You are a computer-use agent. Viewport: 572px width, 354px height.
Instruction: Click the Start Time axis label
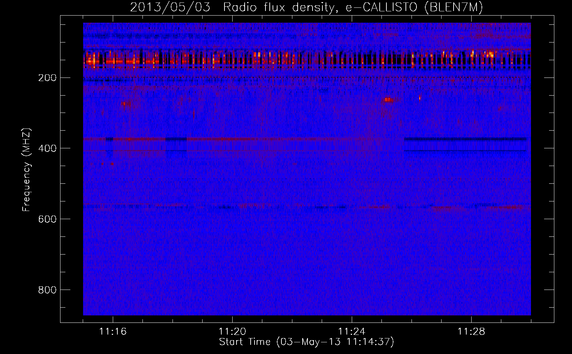307,342
